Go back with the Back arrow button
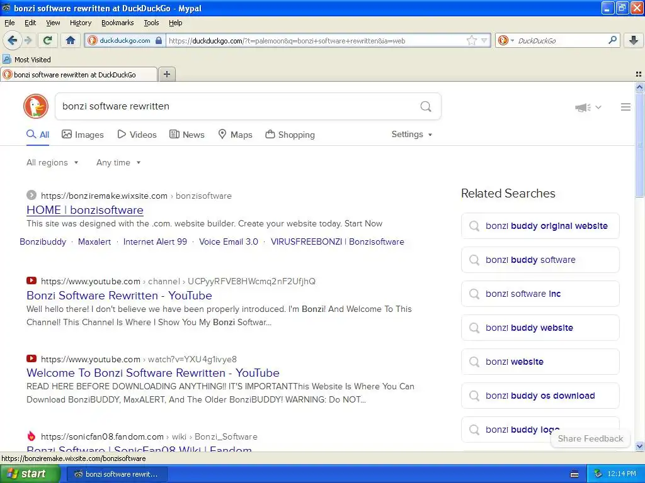This screenshot has height=483, width=645. [x=11, y=40]
